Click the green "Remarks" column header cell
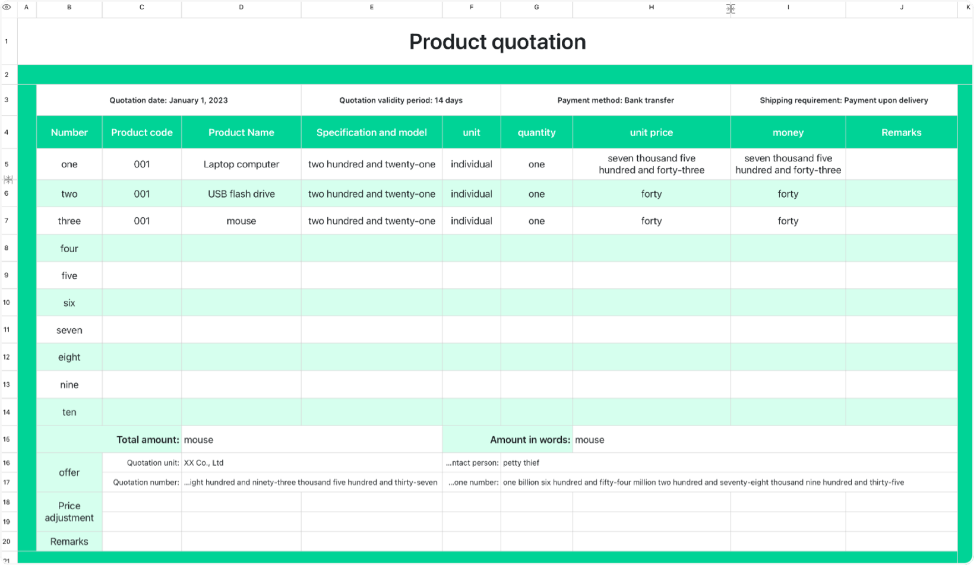The height and width of the screenshot is (565, 974). pos(902,132)
